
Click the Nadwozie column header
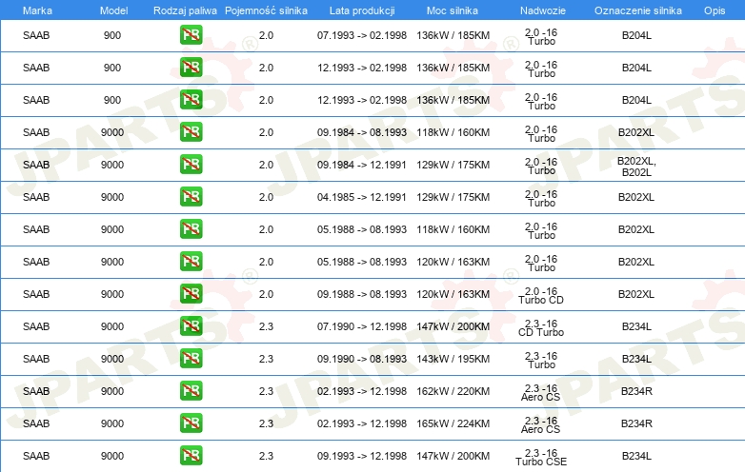543,10
